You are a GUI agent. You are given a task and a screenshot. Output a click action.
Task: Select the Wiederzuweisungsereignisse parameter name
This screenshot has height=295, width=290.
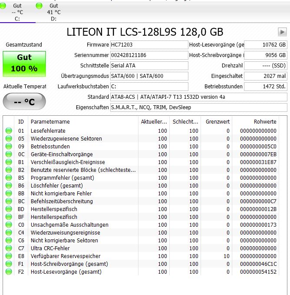pyautogui.click(x=65, y=233)
